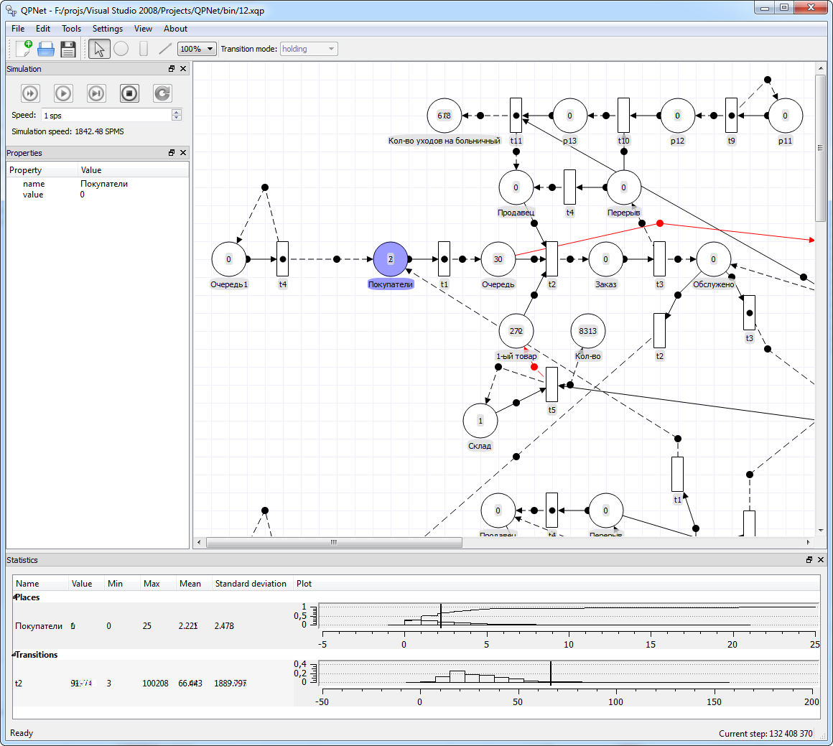The width and height of the screenshot is (833, 746).
Task: Select the rectangle Transition tool
Action: 144,49
